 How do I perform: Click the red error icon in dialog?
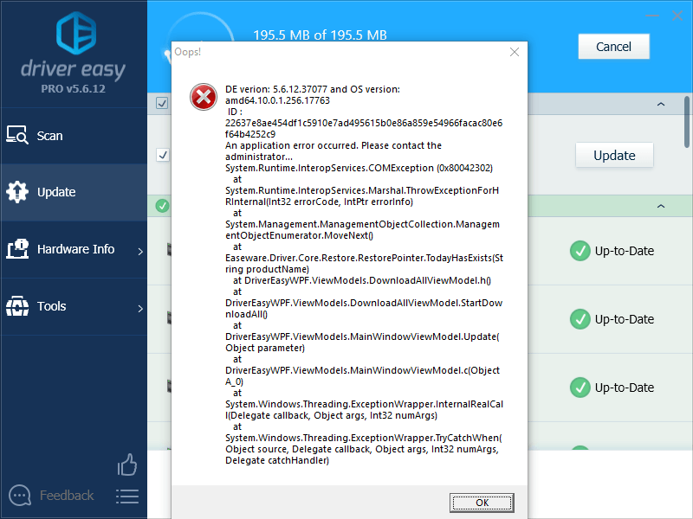pyautogui.click(x=204, y=97)
